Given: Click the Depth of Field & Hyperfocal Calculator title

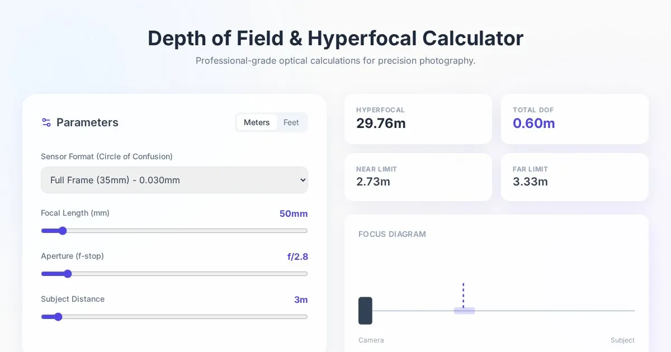Looking at the screenshot, I should [x=335, y=38].
